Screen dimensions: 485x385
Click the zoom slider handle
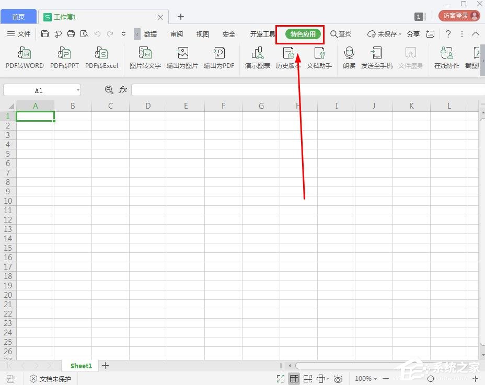click(430, 379)
